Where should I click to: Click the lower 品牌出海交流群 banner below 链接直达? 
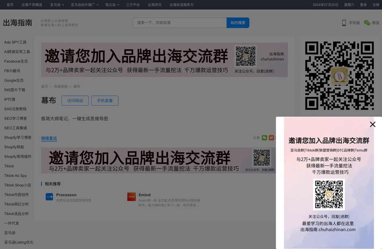pyautogui.click(x=158, y=160)
